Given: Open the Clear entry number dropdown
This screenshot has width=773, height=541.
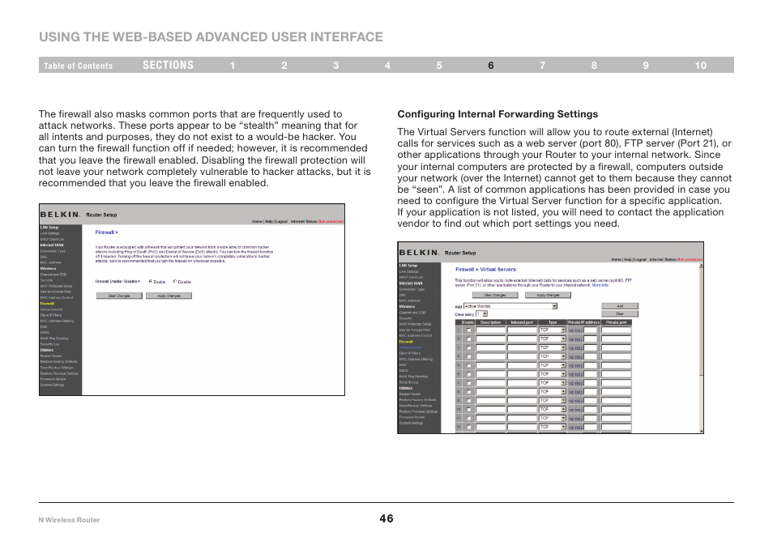Looking at the screenshot, I should click(481, 314).
